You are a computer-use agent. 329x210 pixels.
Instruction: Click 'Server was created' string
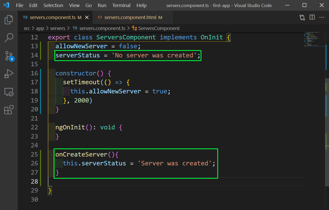pos(174,163)
